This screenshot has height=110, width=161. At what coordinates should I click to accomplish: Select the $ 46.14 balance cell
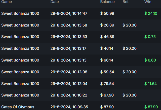coord(107,48)
